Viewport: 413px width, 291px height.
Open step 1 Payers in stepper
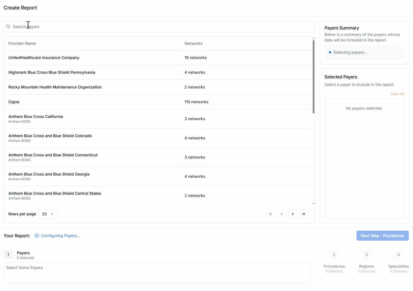point(19,255)
